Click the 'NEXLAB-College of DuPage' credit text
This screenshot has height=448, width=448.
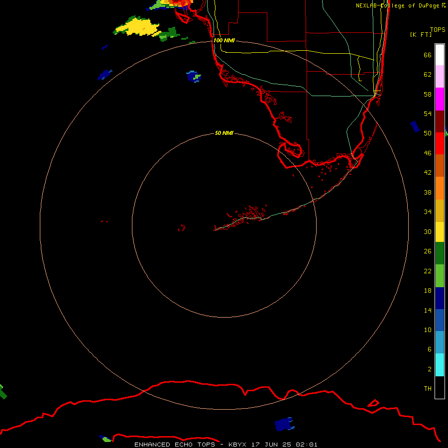[397, 5]
